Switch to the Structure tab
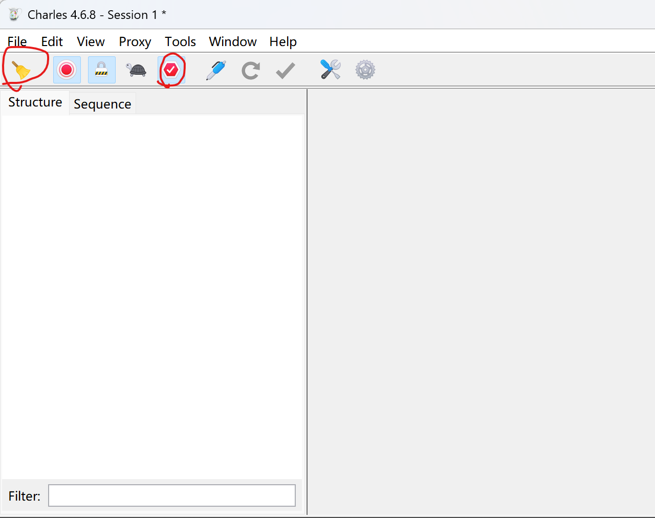 click(x=35, y=102)
